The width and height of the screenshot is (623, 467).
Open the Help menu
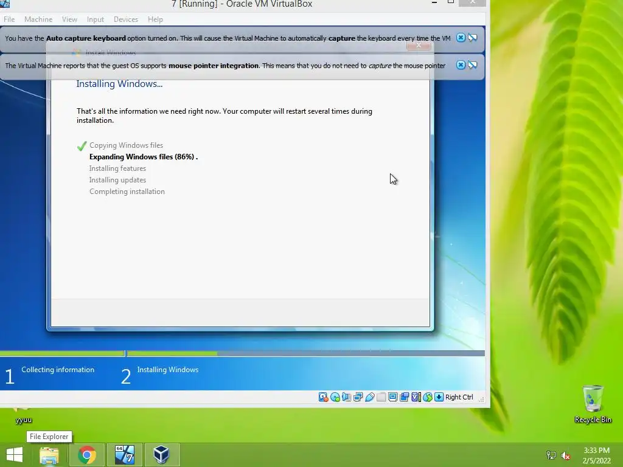click(x=155, y=19)
